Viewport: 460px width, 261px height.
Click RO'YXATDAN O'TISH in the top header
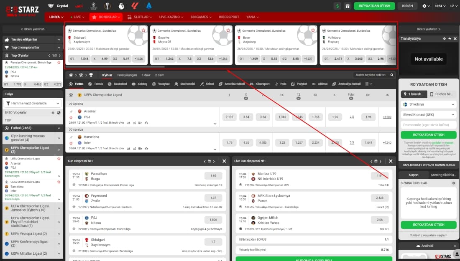tap(374, 6)
